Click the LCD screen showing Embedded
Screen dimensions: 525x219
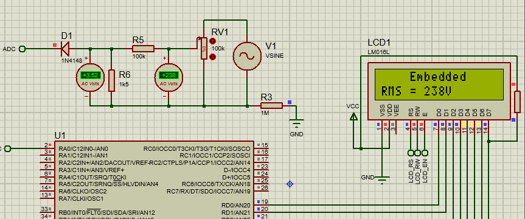(439, 85)
